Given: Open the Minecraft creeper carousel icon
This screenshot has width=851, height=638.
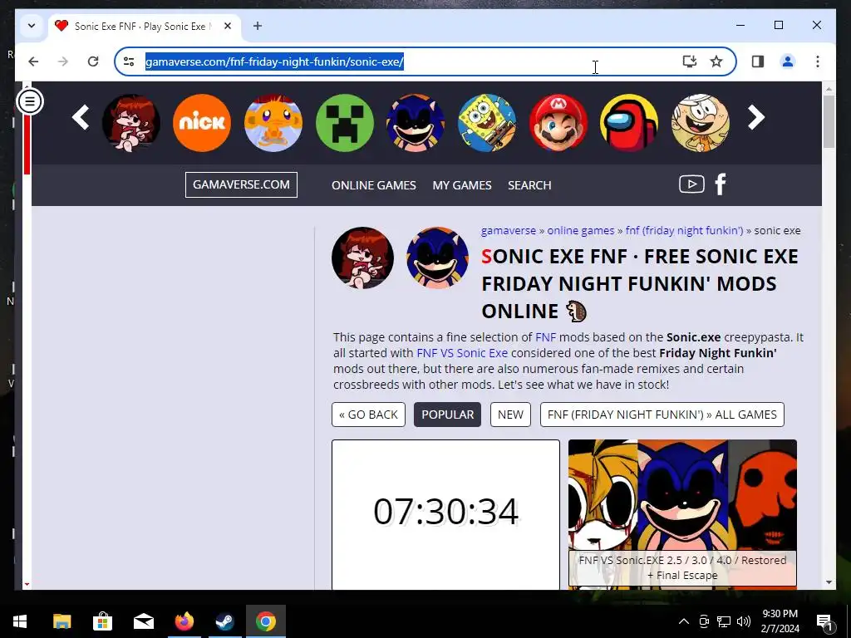Looking at the screenshot, I should point(345,123).
